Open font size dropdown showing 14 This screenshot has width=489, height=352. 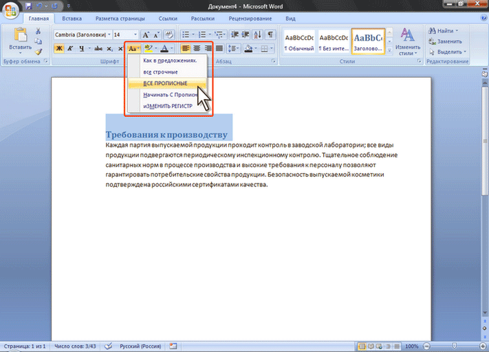(135, 34)
